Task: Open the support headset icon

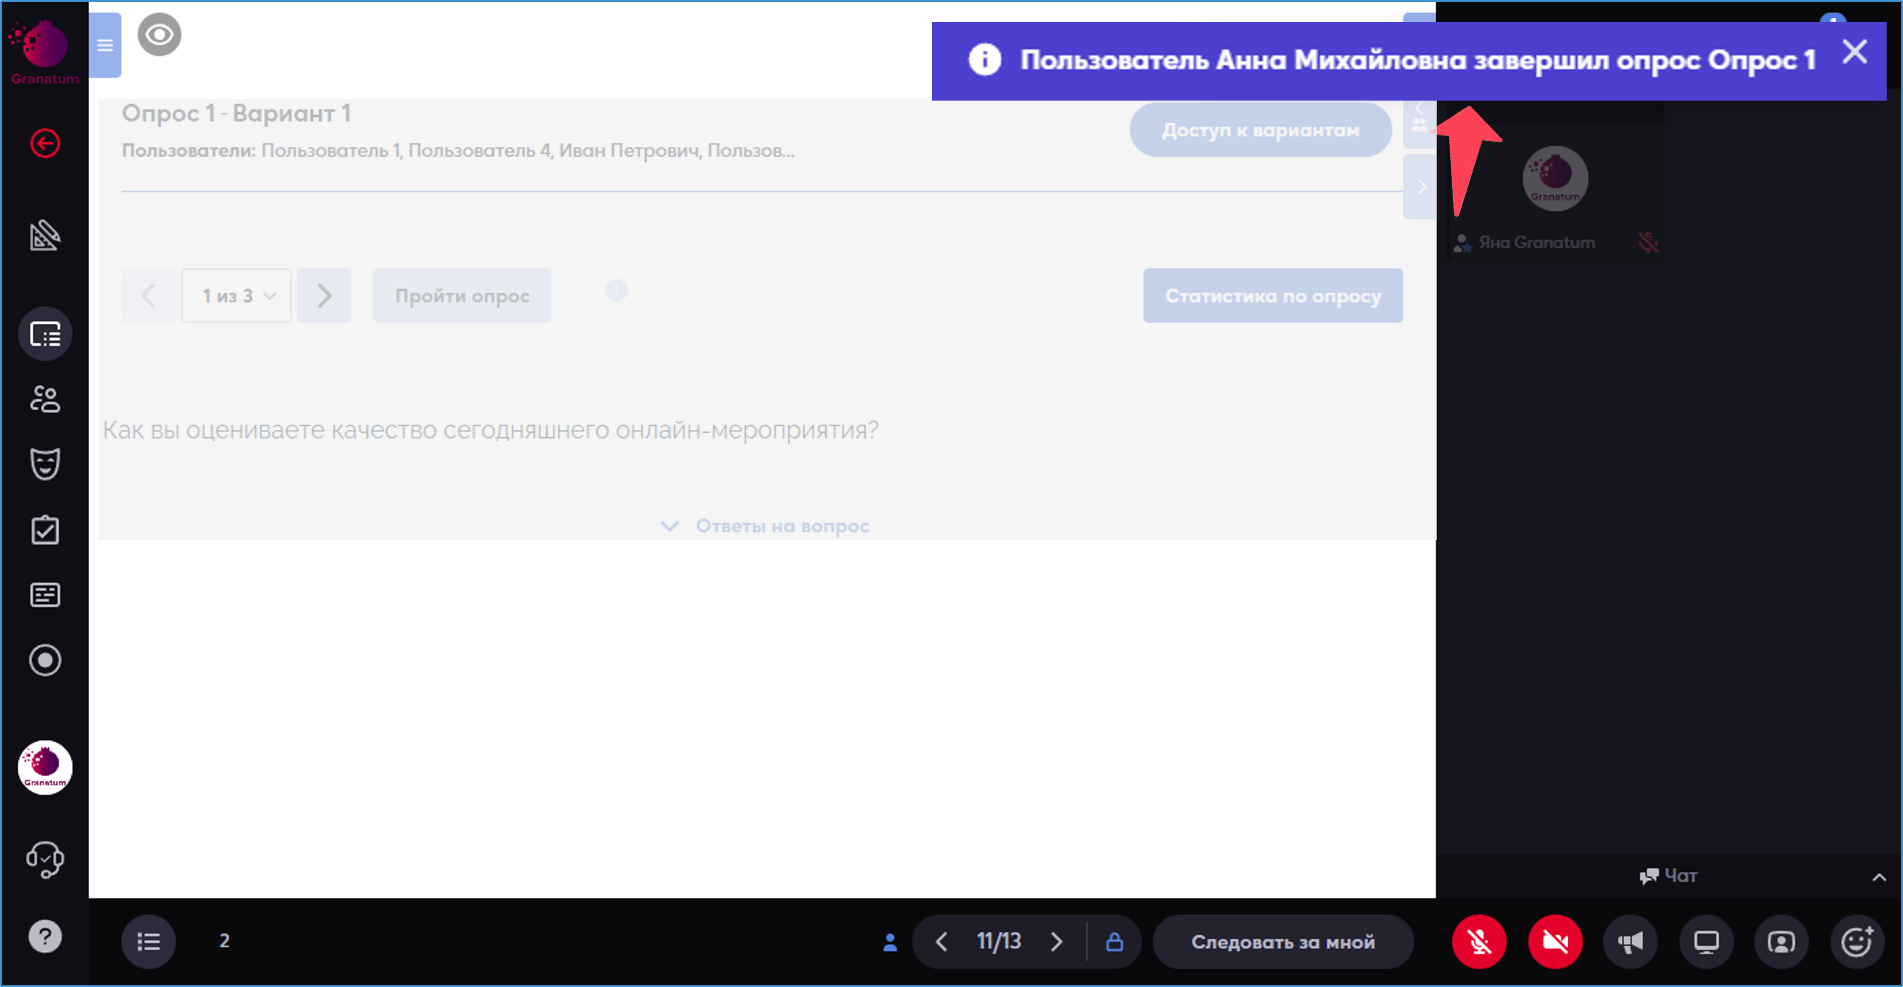Action: 45,859
